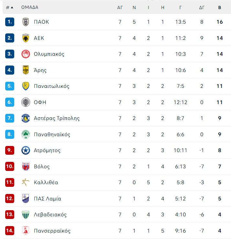
Task: Sort standings by the bold Β points column
Action: click(x=219, y=7)
